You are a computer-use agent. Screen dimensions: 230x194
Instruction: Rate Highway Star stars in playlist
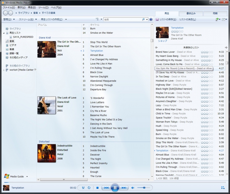(207, 85)
